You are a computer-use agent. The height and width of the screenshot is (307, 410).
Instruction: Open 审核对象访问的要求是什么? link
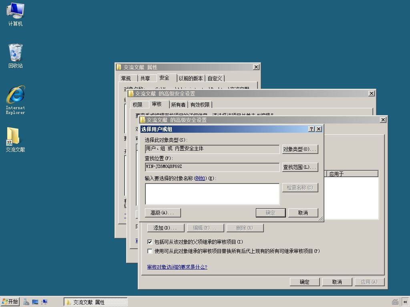click(177, 267)
